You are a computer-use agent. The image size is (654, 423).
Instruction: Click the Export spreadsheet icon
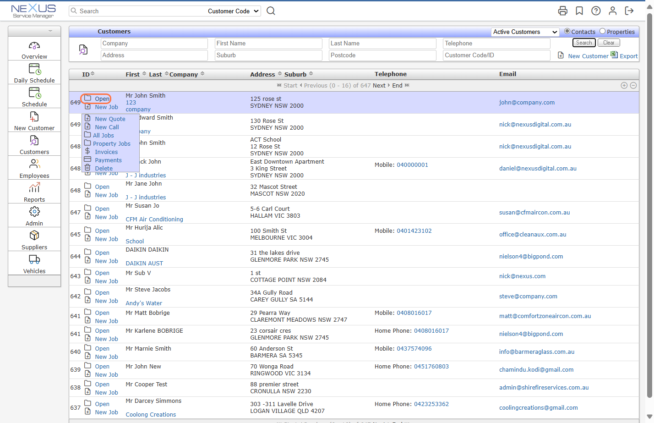point(614,55)
